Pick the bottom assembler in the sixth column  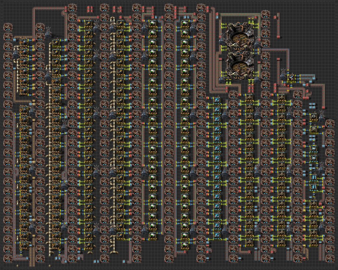click(x=185, y=246)
